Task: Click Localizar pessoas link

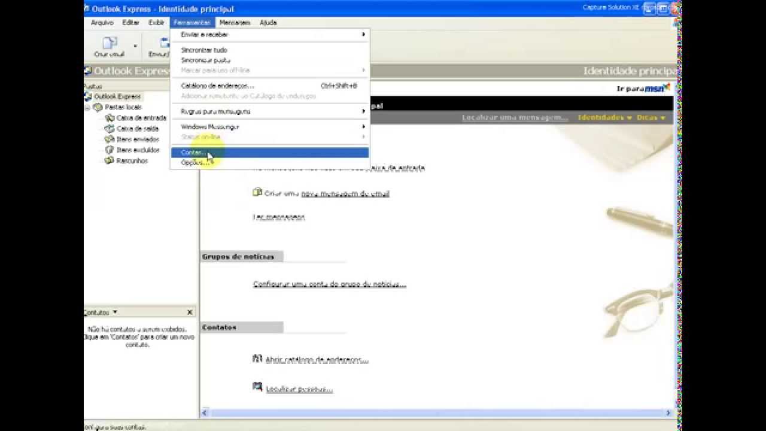Action: click(x=299, y=389)
